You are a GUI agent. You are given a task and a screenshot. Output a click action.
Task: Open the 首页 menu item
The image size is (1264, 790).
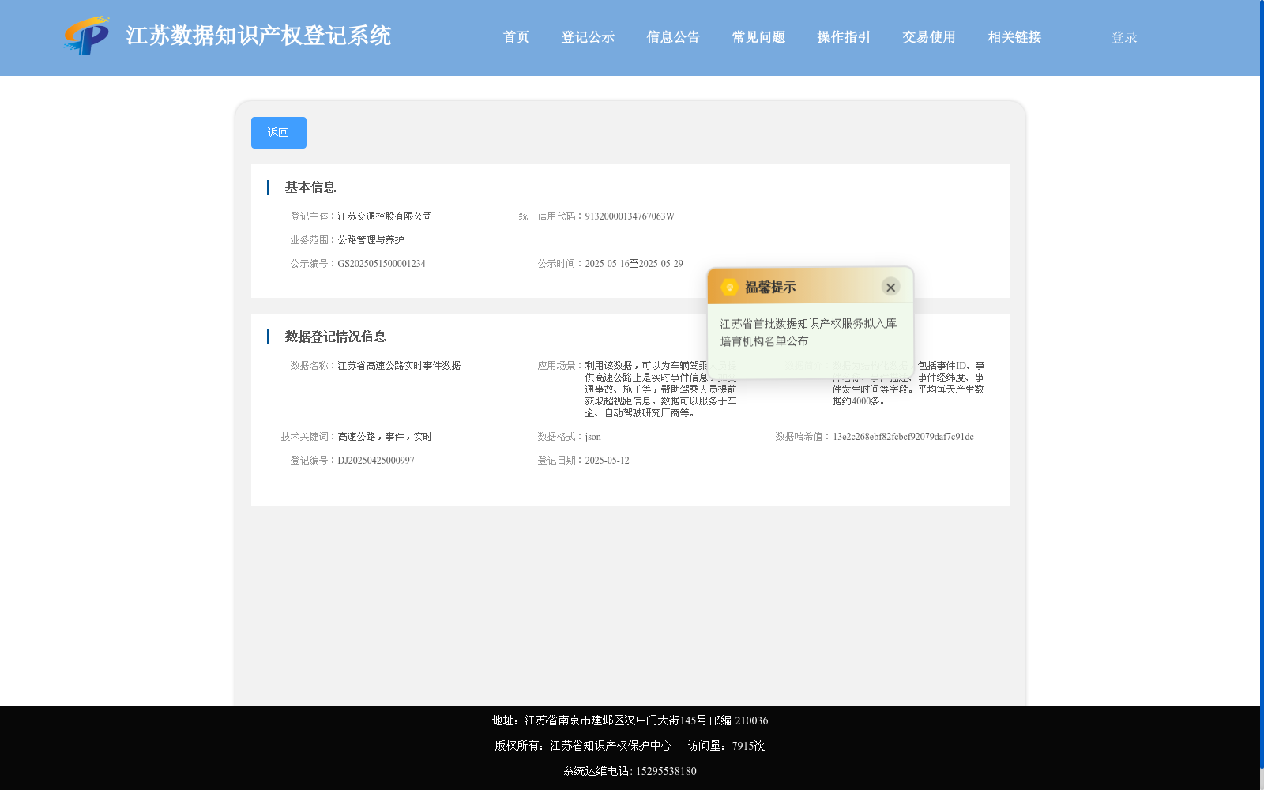click(x=516, y=37)
